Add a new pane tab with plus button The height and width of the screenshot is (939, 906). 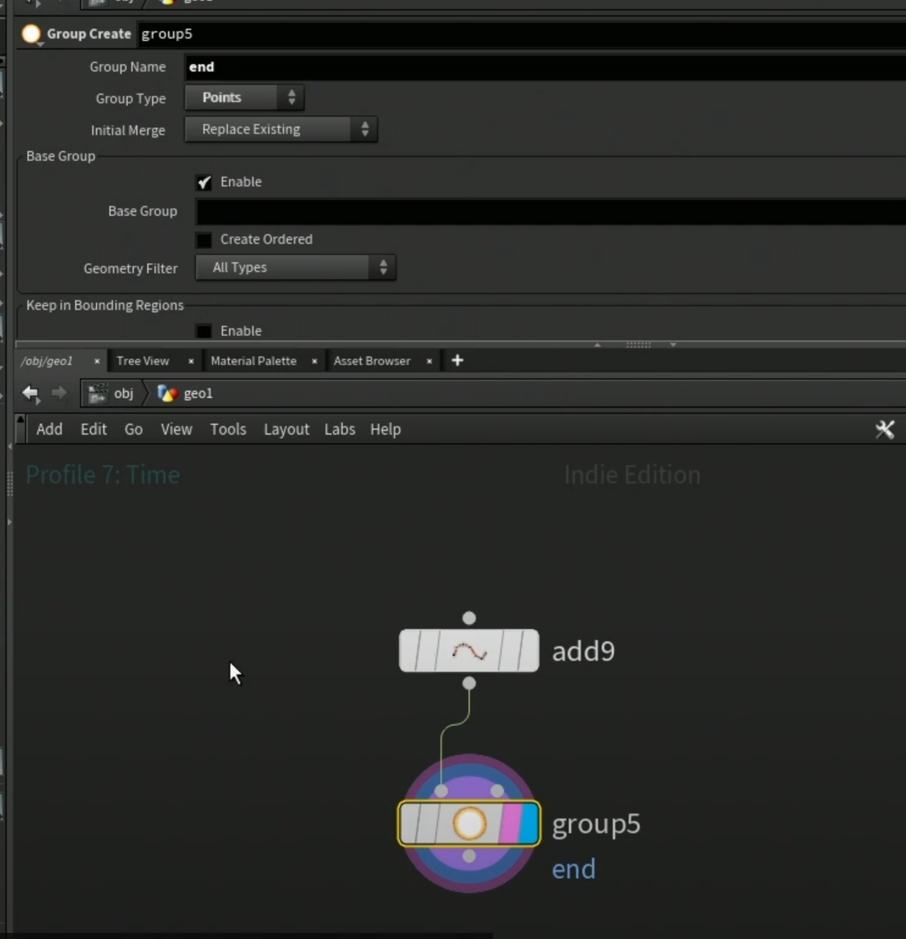pyautogui.click(x=457, y=361)
